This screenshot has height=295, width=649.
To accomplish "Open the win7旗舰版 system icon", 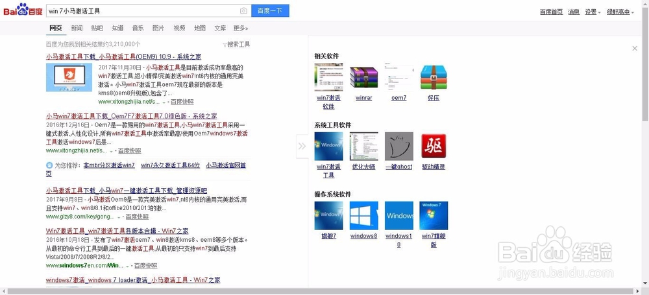I will 434,215.
